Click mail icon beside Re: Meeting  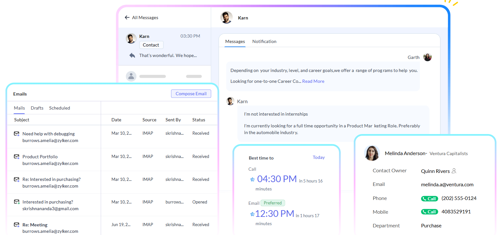coord(17,225)
